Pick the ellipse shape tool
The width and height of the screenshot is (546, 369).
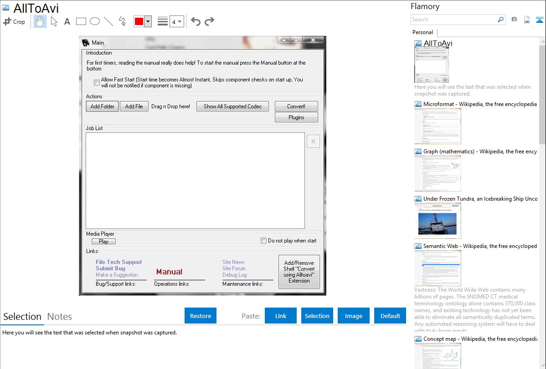click(95, 21)
